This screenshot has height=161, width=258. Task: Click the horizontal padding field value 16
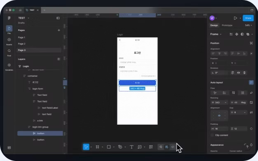(219, 129)
